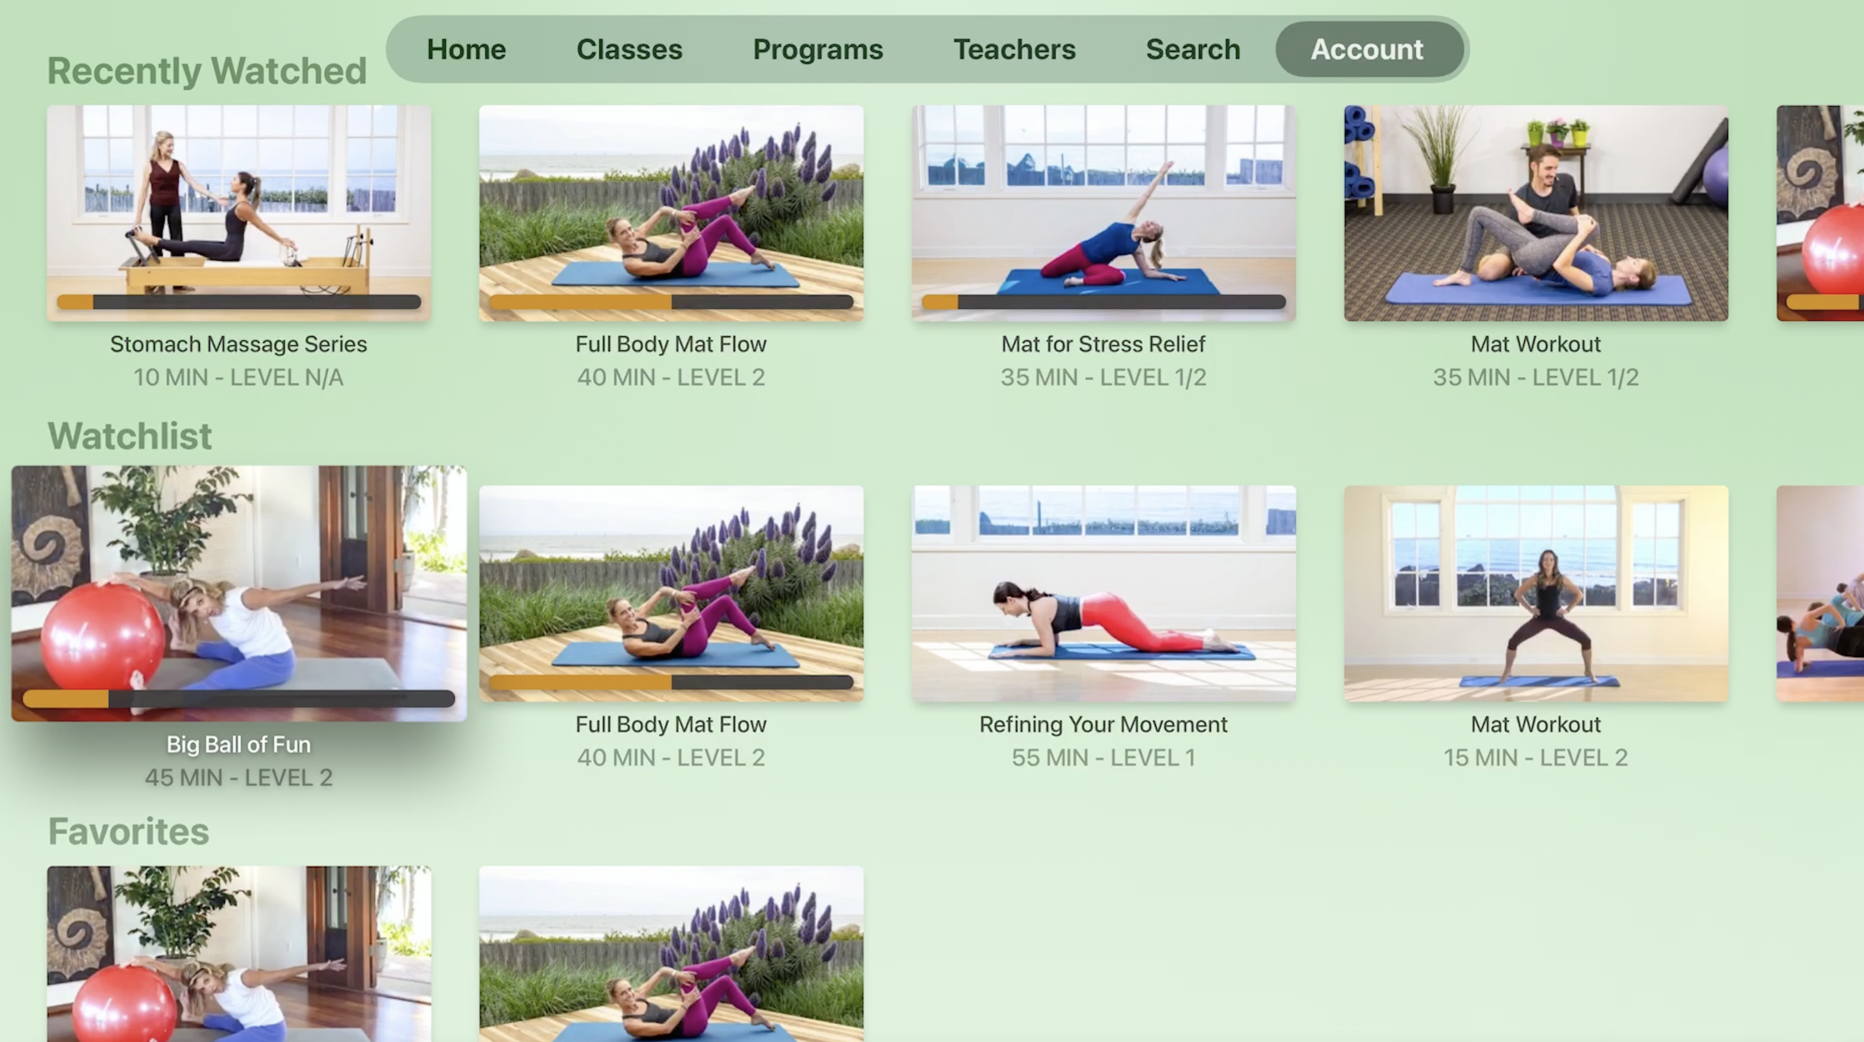Image resolution: width=1864 pixels, height=1042 pixels.
Task: Open Full Body Mat Flow in Recently Watched
Action: 671,213
